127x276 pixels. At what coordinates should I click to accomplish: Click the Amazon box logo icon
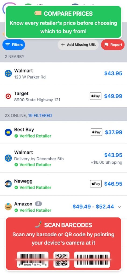pyautogui.click(x=8, y=207)
